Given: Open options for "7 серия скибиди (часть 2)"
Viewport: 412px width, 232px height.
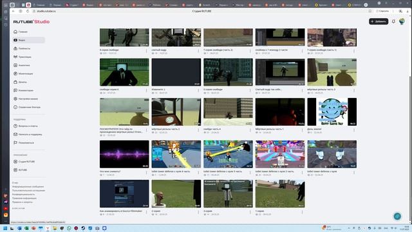Looking at the screenshot, I should [250, 51].
